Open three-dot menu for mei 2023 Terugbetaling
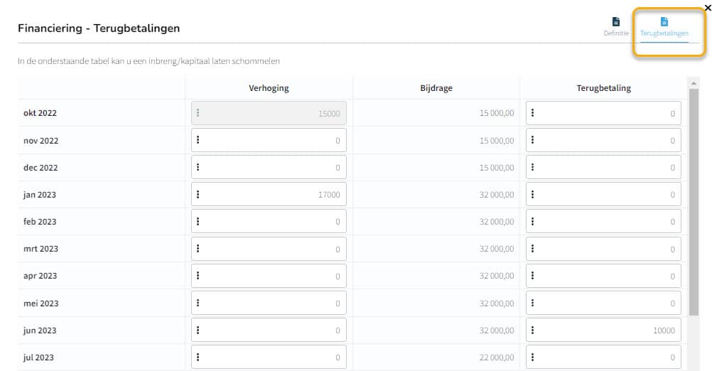Image resolution: width=712 pixels, height=371 pixels. 533,303
